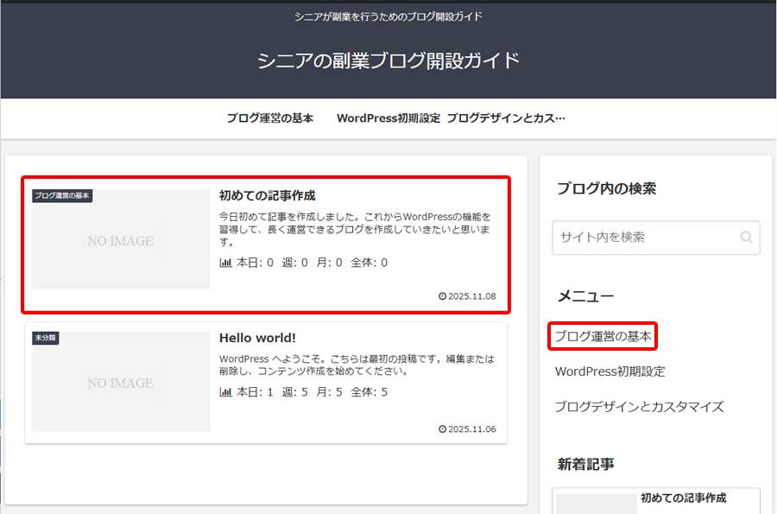Image resolution: width=777 pixels, height=514 pixels.
Task: Click the magnifier icon in the search box
Action: coord(746,238)
